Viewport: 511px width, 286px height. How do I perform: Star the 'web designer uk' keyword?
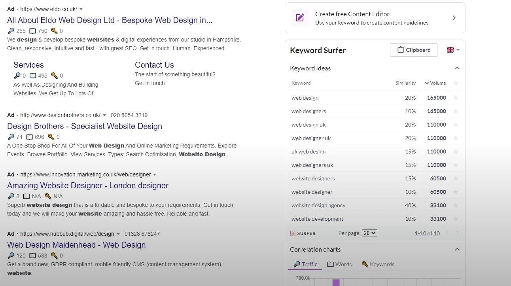pos(456,138)
